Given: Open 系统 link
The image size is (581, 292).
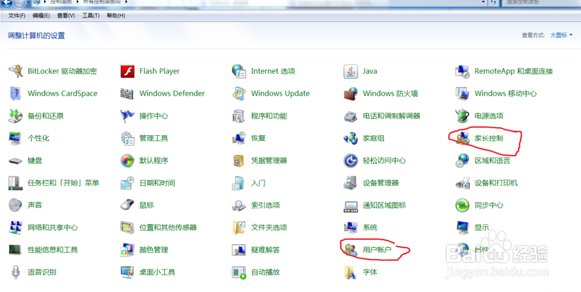Looking at the screenshot, I should pyautogui.click(x=370, y=227).
